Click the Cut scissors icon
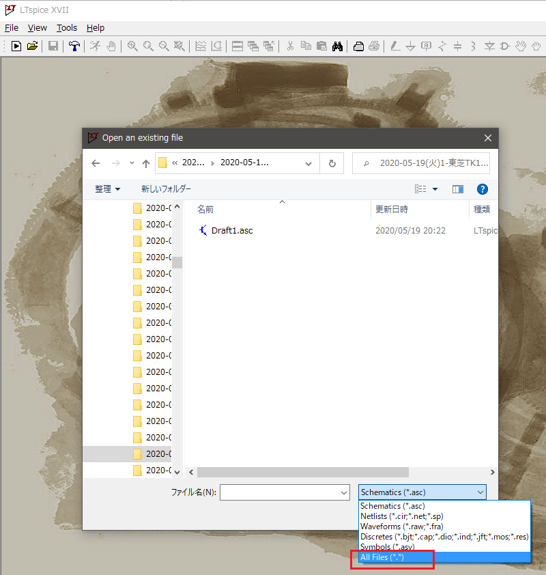The image size is (546, 575). [290, 46]
